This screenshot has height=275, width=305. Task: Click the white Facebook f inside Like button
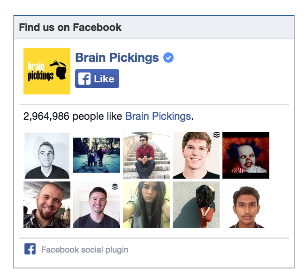pyautogui.click(x=84, y=79)
